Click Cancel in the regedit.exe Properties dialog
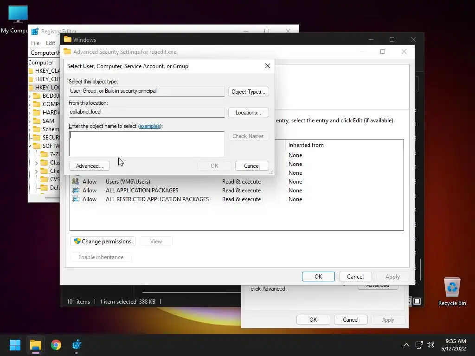Viewport: 475px width, 356px height. point(351,320)
